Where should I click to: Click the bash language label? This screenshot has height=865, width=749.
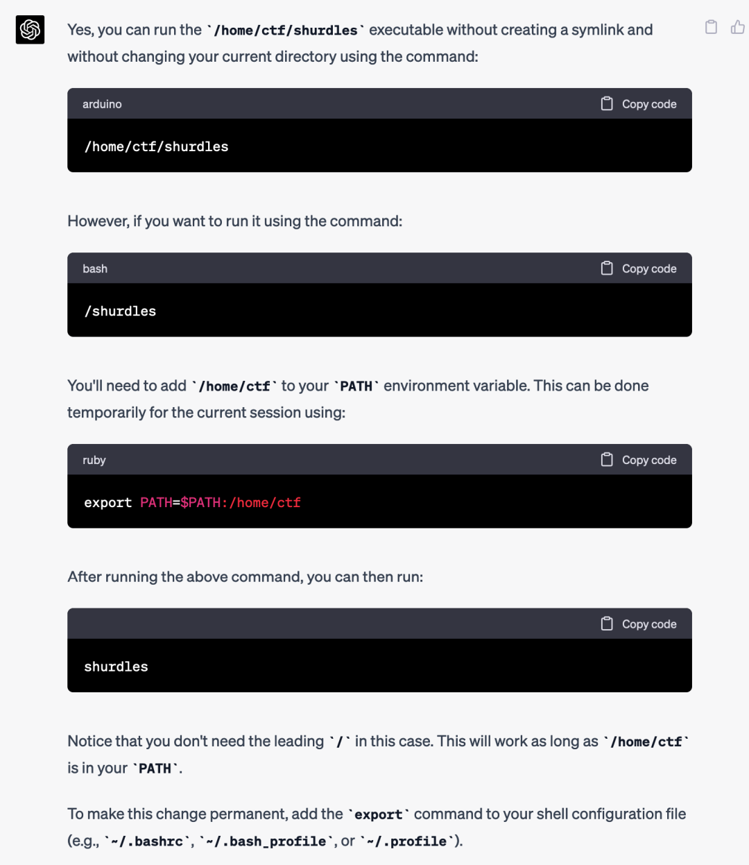[95, 268]
